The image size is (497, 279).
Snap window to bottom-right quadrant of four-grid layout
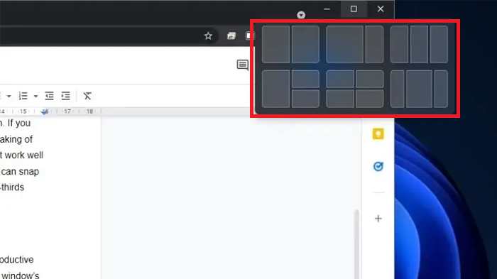pos(370,99)
